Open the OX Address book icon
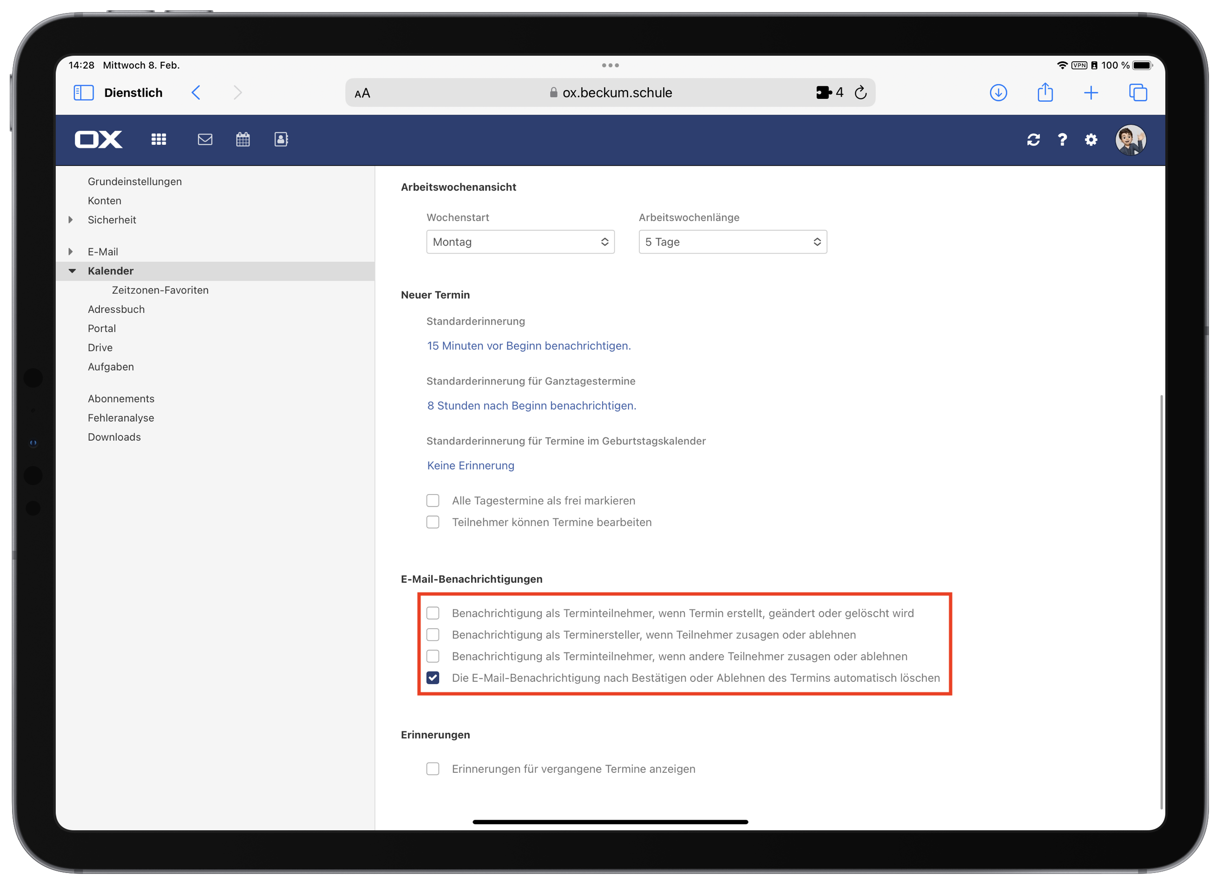This screenshot has width=1222, height=886. (281, 139)
